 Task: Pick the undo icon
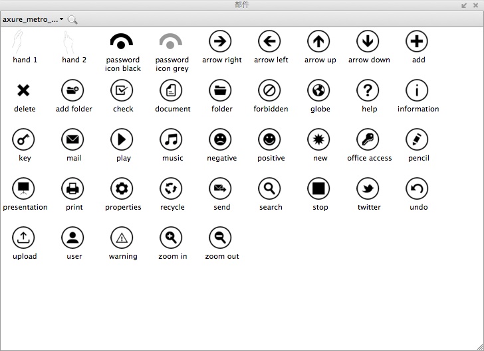(417, 188)
